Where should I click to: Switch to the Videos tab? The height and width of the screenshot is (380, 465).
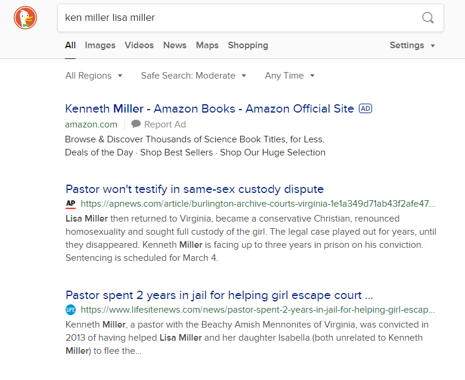pos(139,45)
